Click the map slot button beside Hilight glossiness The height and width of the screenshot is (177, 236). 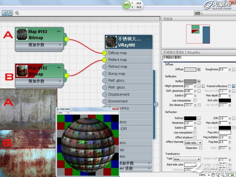tap(199, 86)
